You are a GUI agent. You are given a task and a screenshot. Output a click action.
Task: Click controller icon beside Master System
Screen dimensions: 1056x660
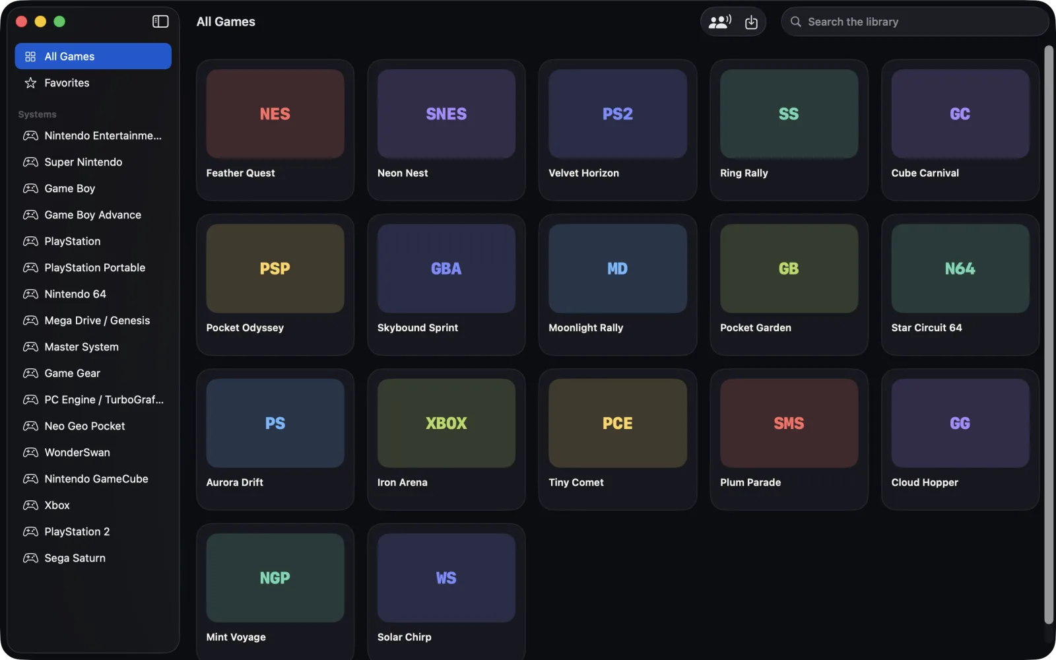[x=30, y=347]
